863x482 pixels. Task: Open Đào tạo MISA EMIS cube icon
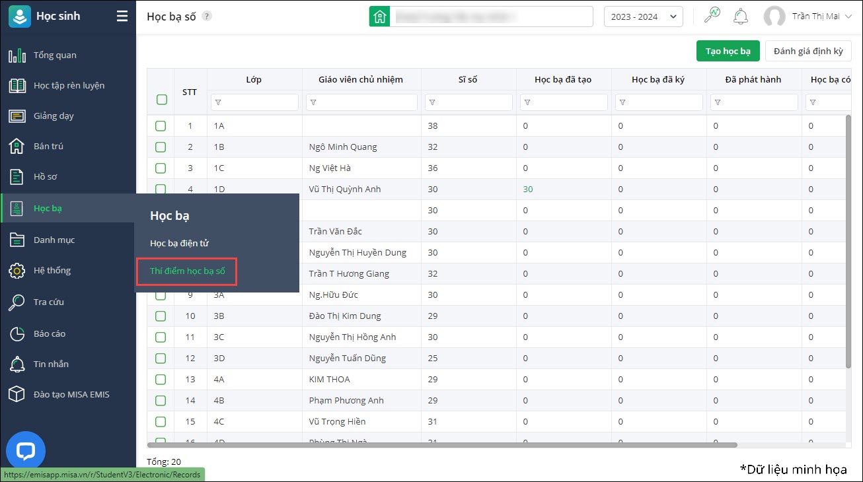[17, 395]
